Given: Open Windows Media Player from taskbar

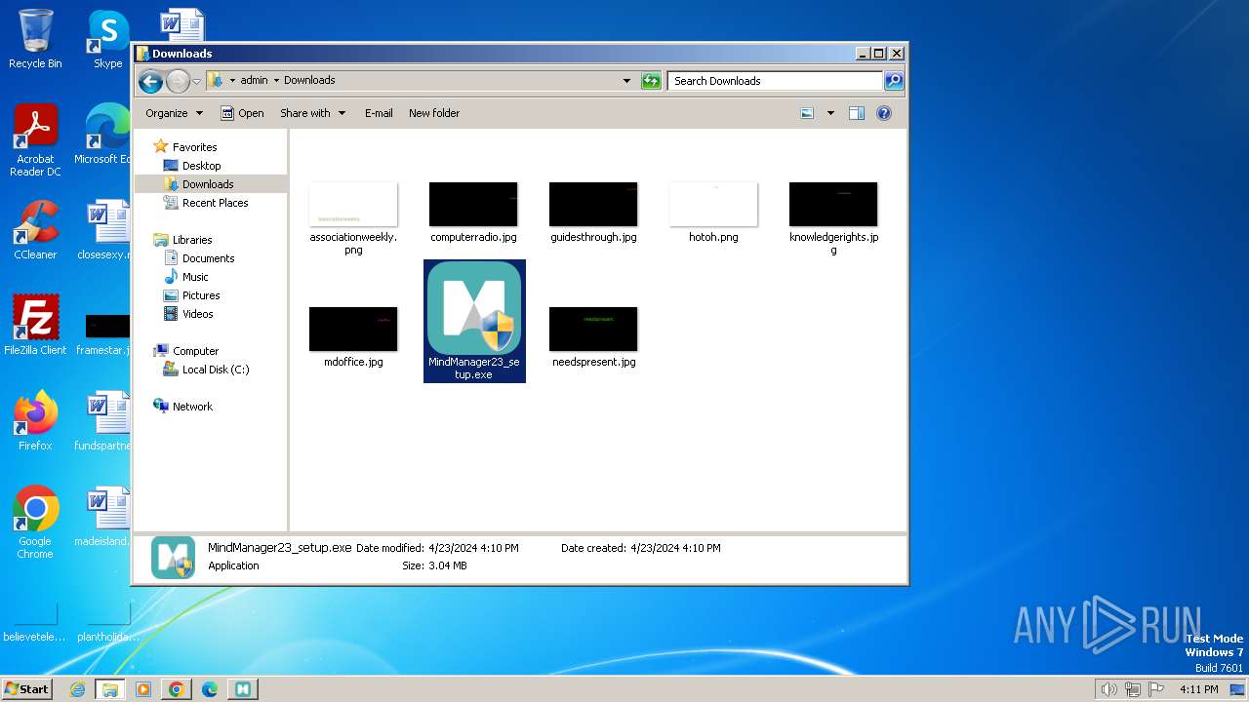Looking at the screenshot, I should (143, 689).
